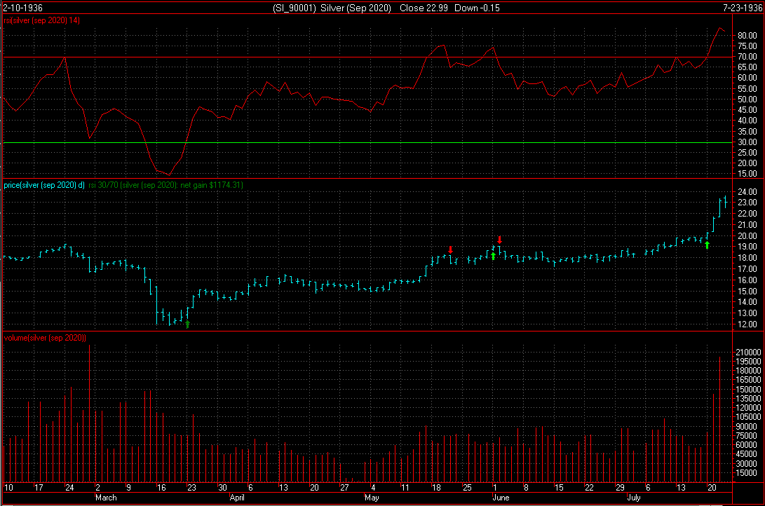Click the Close 22.99 value in header

(424, 8)
